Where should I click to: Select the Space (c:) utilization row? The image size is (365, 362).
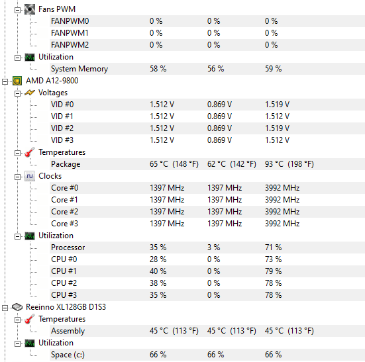point(207,355)
